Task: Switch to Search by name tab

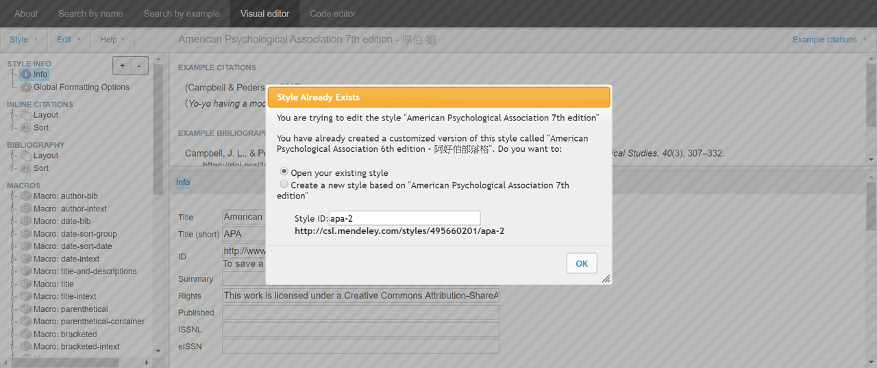Action: [91, 14]
